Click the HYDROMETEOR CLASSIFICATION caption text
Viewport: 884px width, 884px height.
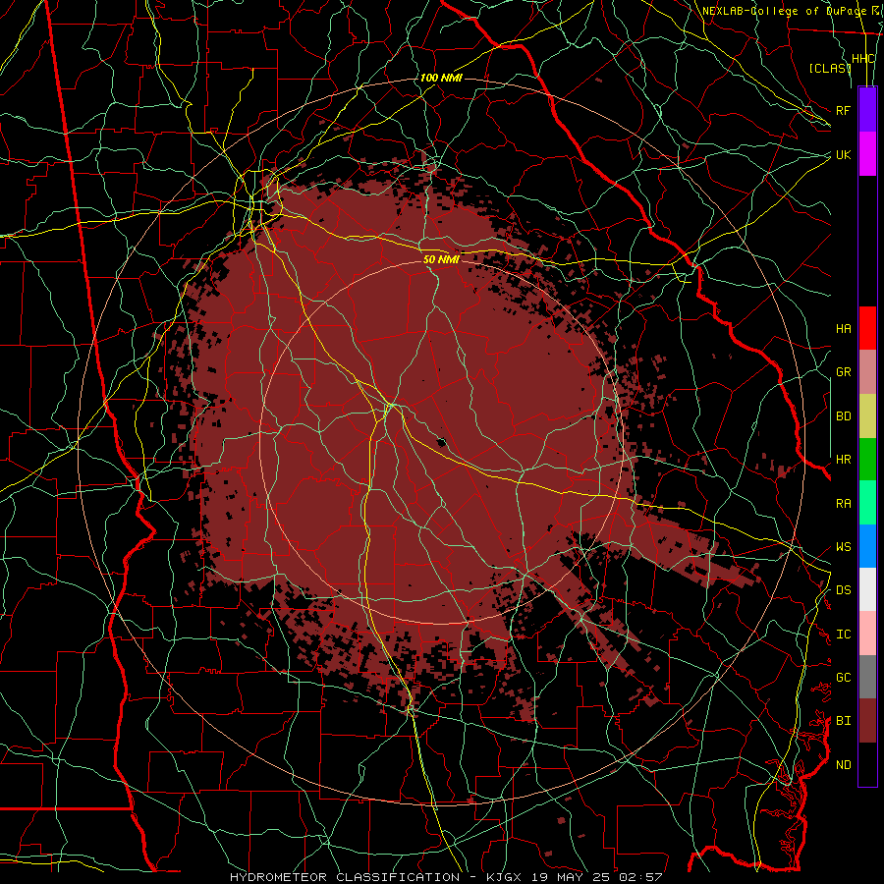[x=345, y=877]
